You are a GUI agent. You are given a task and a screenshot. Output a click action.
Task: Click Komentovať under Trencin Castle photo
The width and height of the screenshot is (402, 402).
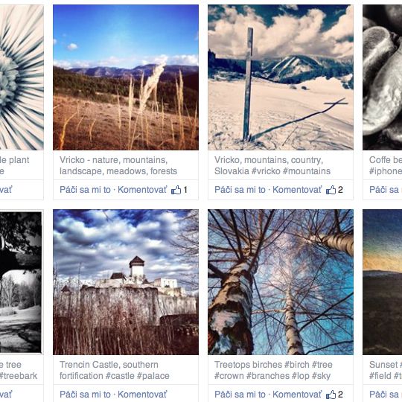[x=142, y=395]
